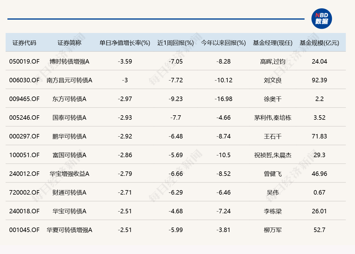355x254 pixels.
Task: Select code 720002.OF
Action: tap(24, 193)
